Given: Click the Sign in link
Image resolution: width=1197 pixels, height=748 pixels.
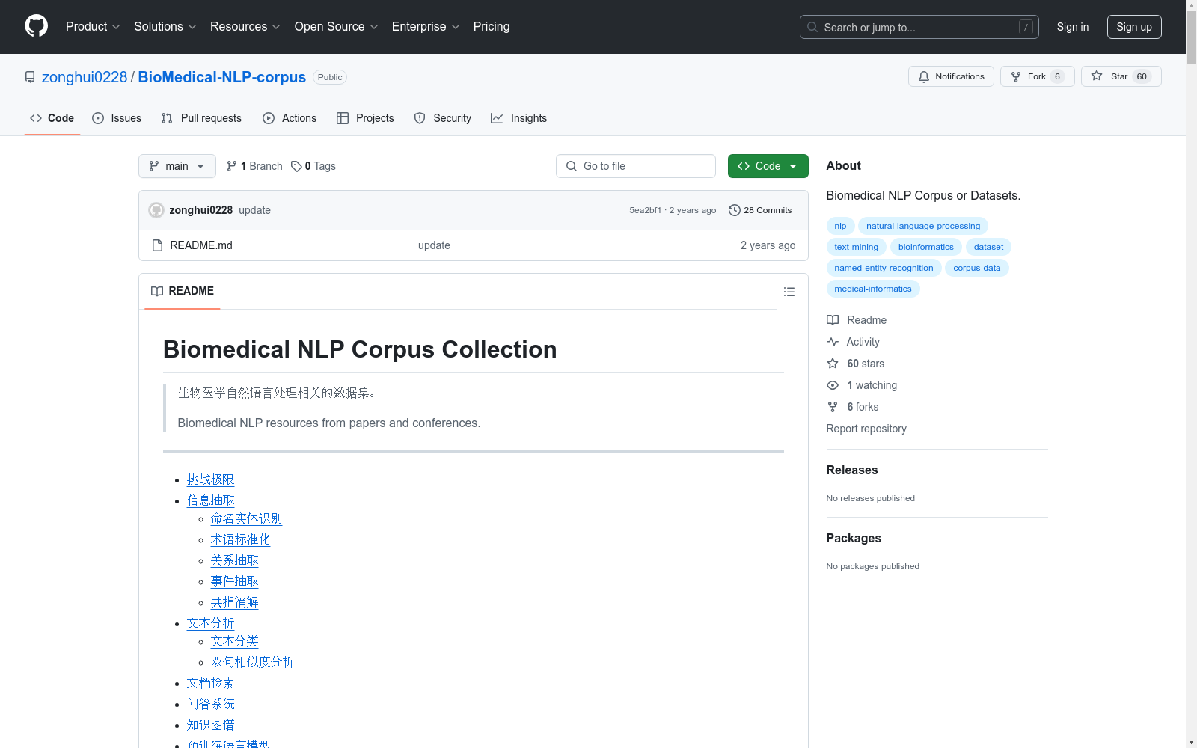Looking at the screenshot, I should point(1072,27).
